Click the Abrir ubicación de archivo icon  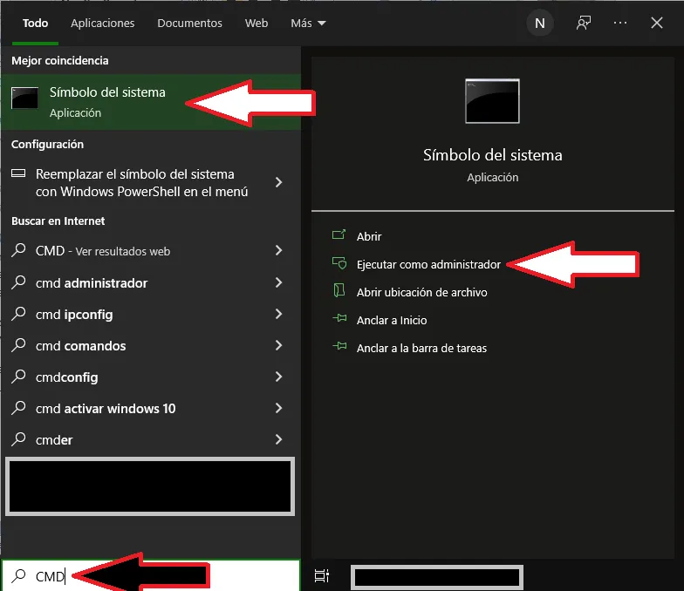pyautogui.click(x=339, y=292)
